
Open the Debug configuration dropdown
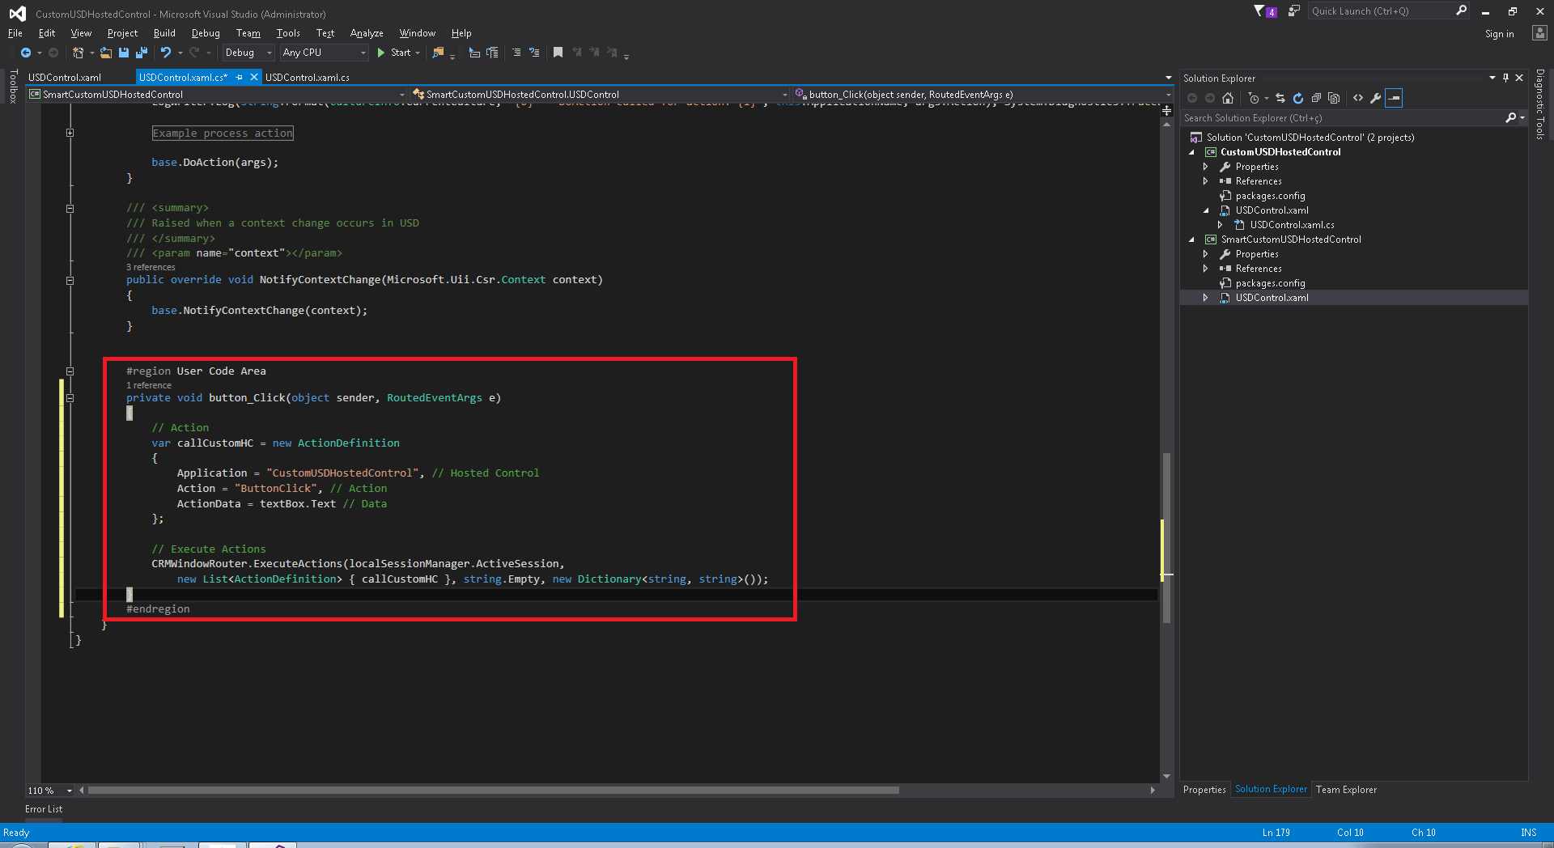click(248, 53)
